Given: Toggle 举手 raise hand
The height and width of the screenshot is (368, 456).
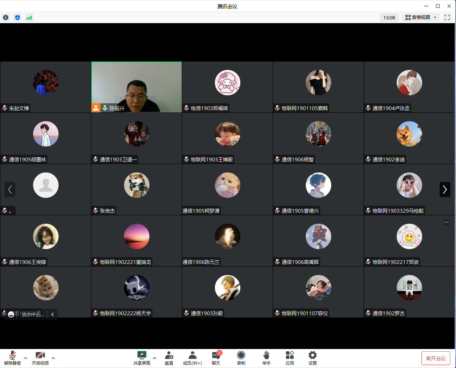Looking at the screenshot, I should click(x=266, y=358).
